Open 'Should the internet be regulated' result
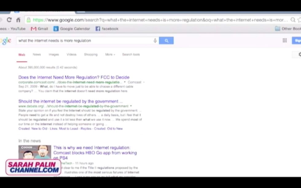Screen dimensions: 301x188 pyautogui.click(x=70, y=101)
